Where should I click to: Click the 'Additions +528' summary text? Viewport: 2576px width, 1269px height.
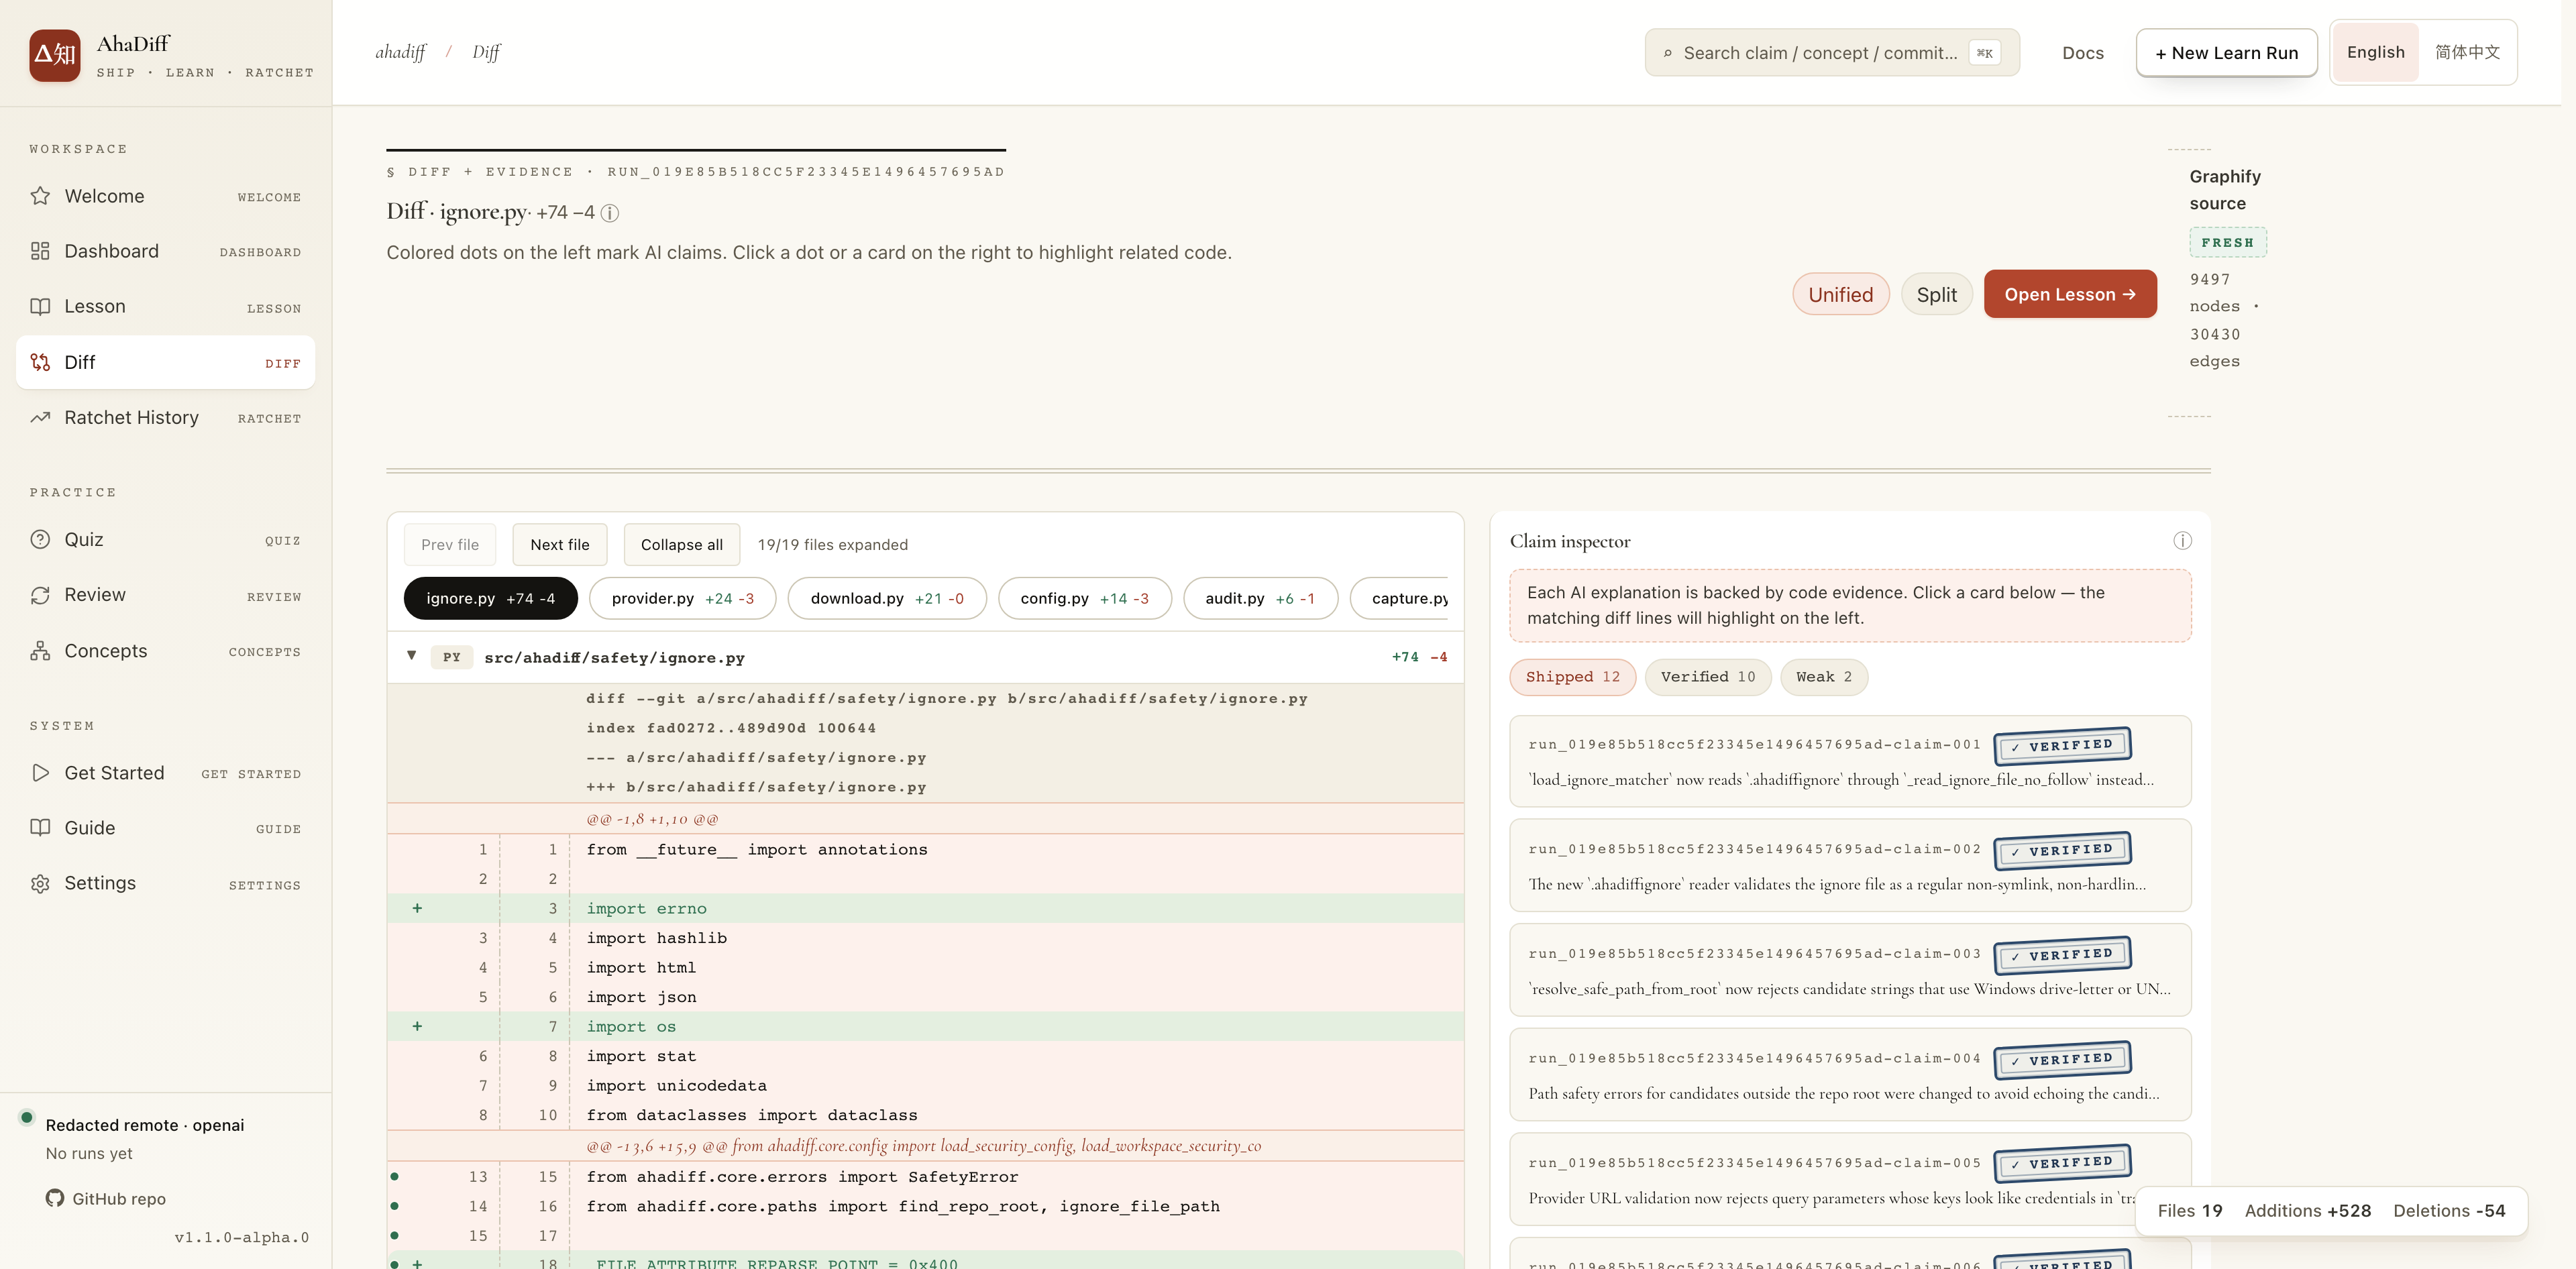click(2307, 1210)
